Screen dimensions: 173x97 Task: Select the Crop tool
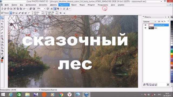[x=2, y=24]
